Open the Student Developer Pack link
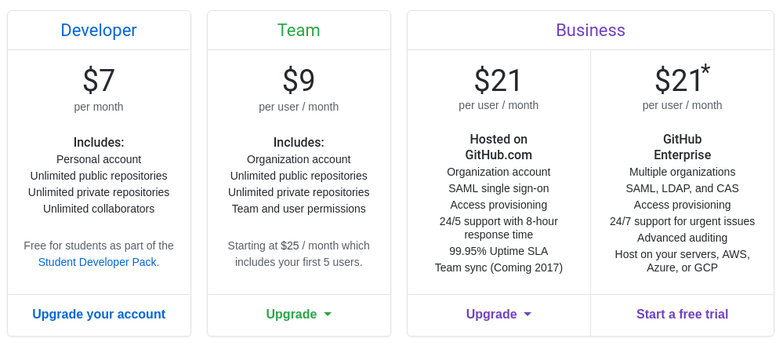Viewport: 783px width, 353px height. pyautogui.click(x=97, y=262)
